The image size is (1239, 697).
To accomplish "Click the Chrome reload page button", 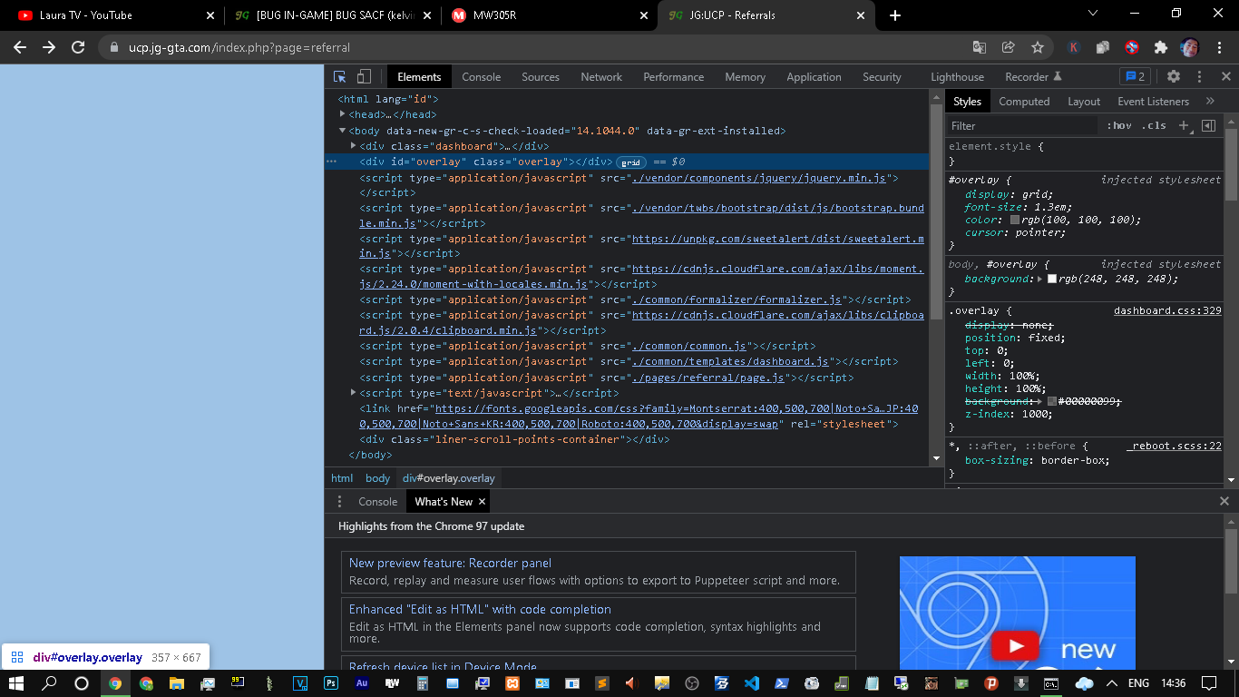I will pos(78,47).
